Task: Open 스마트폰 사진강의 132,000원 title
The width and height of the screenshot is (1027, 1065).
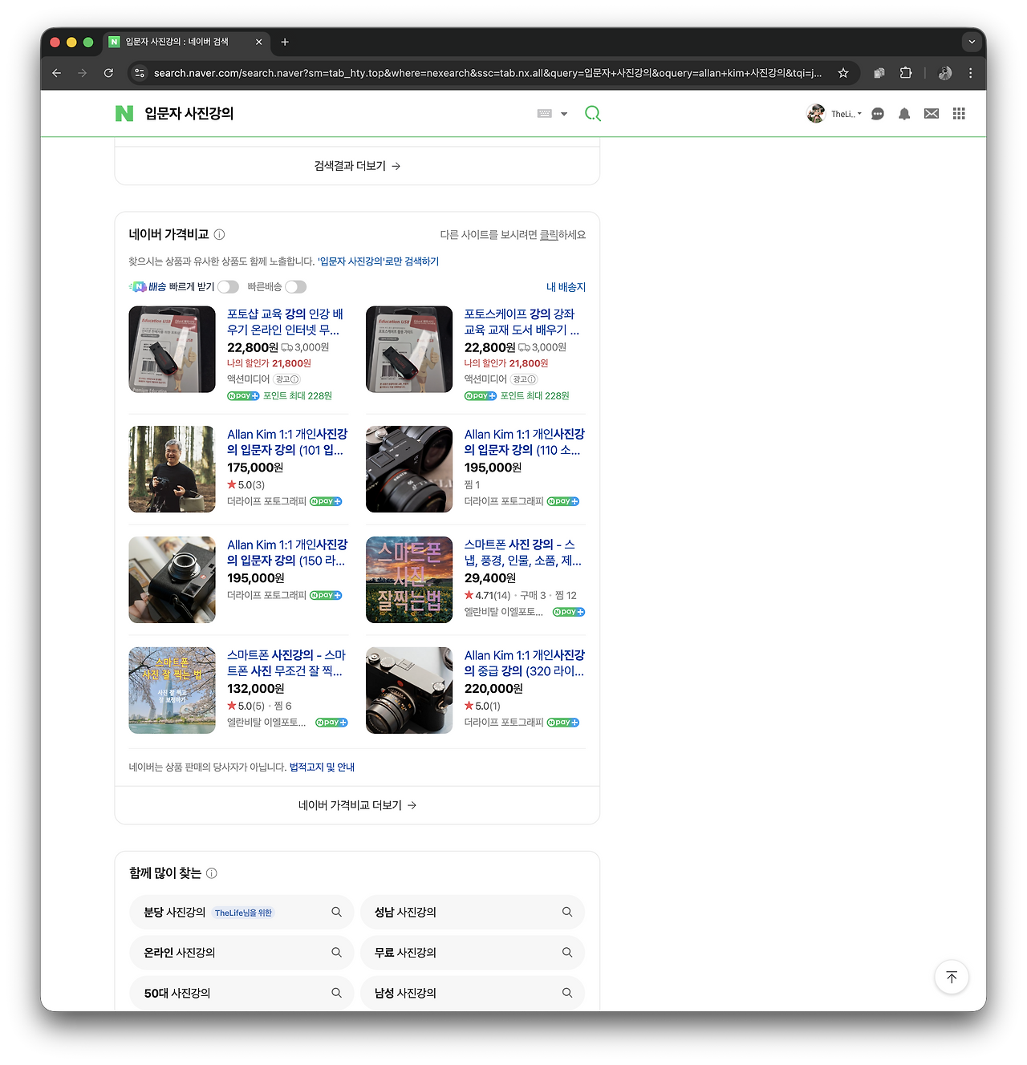Action: pyautogui.click(x=286, y=663)
